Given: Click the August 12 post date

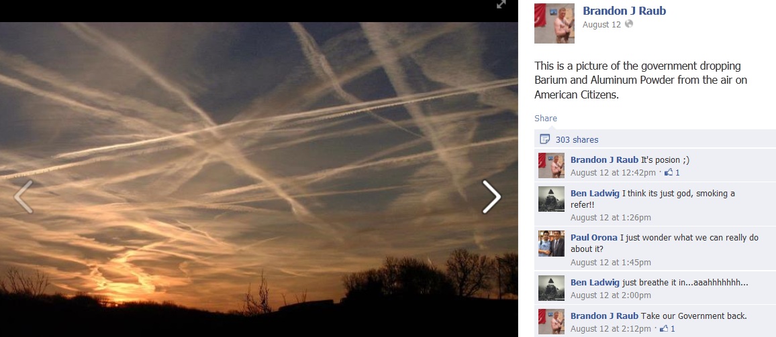Looking at the screenshot, I should pos(601,24).
